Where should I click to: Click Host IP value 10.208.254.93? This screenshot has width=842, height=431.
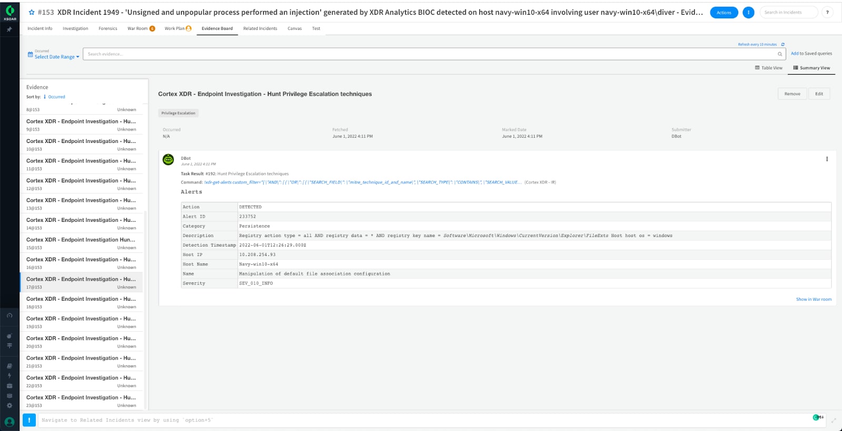tap(257, 254)
